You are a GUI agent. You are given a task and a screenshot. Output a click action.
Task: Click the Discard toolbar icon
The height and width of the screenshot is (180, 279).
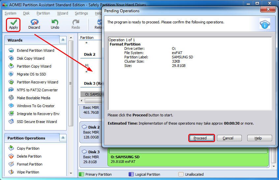pos(34,22)
